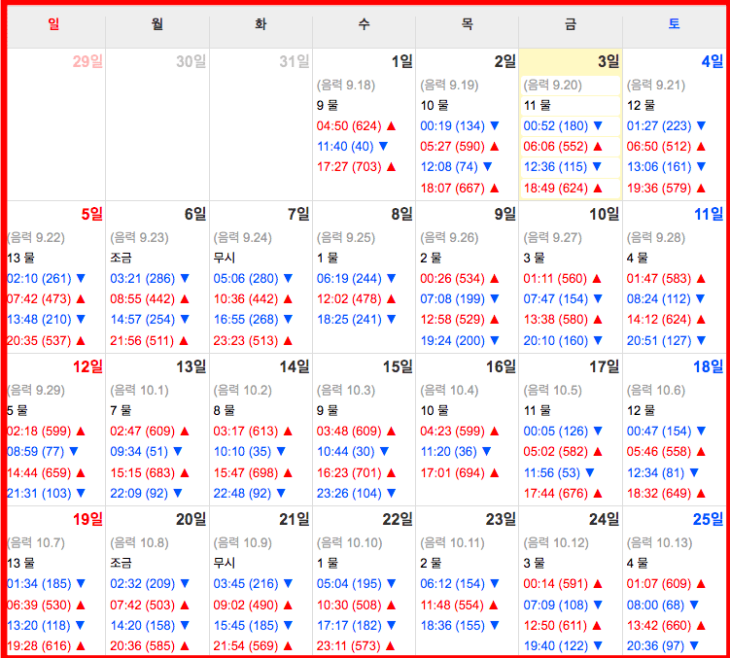Image resolution: width=730 pixels, height=658 pixels.
Task: Select date 22일 in the calendar
Action: pyautogui.click(x=398, y=519)
